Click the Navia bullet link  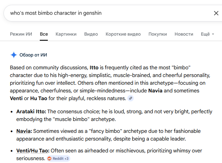click(x=24, y=131)
